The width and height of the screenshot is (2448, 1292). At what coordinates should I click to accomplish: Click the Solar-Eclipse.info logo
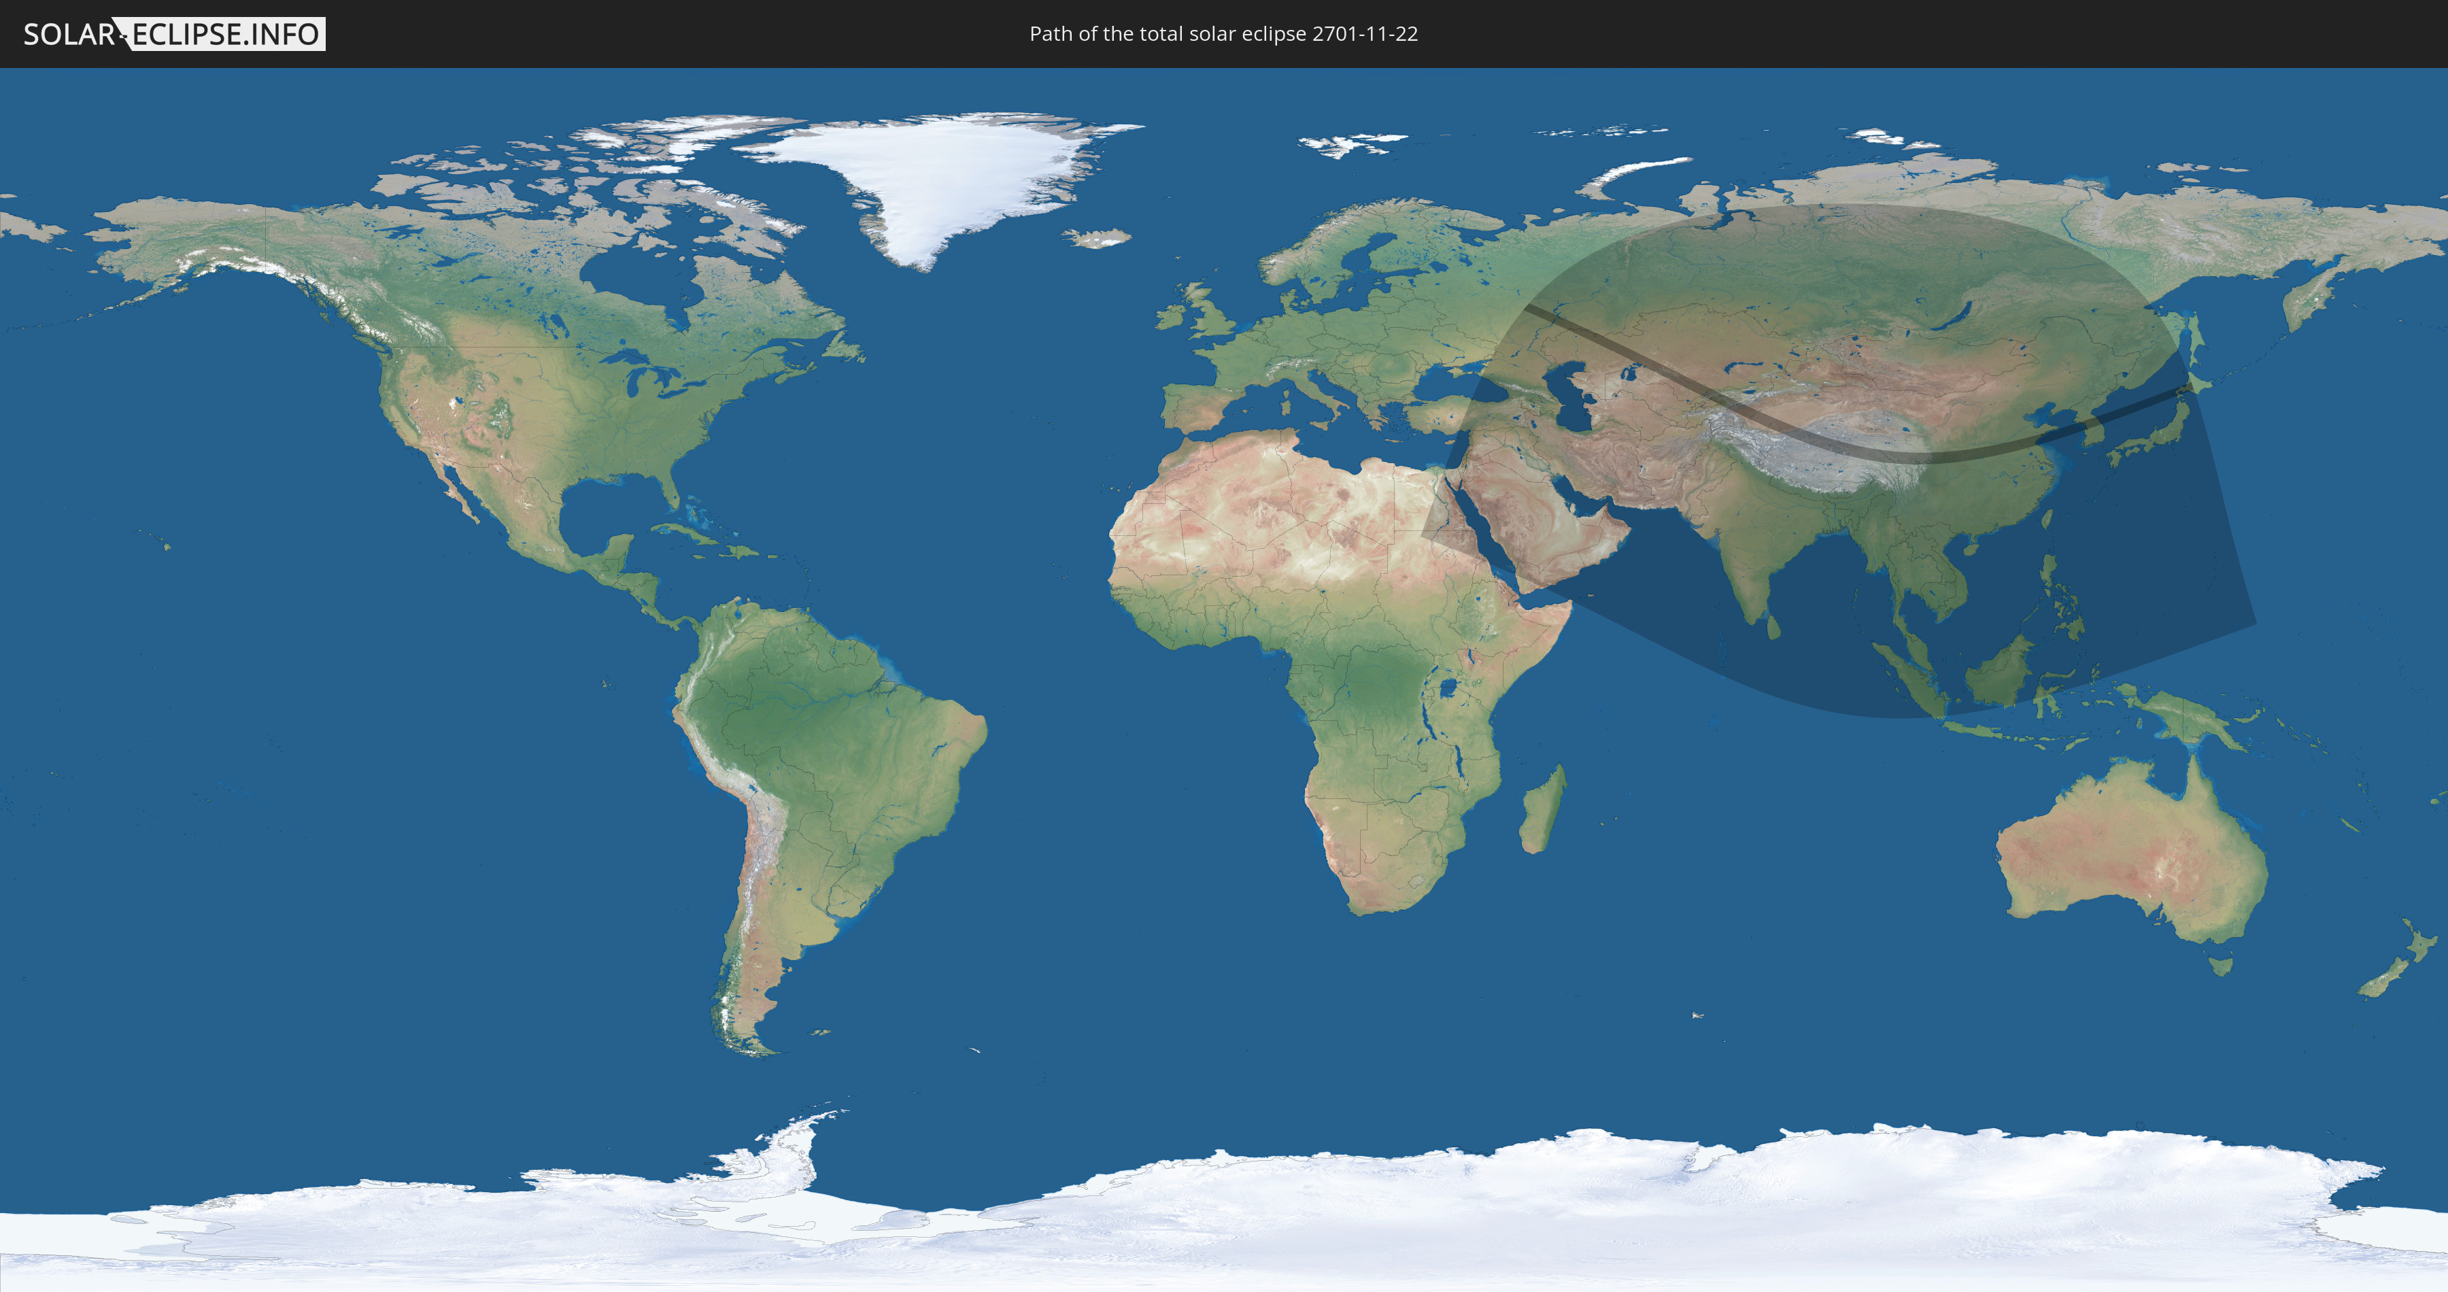[174, 34]
